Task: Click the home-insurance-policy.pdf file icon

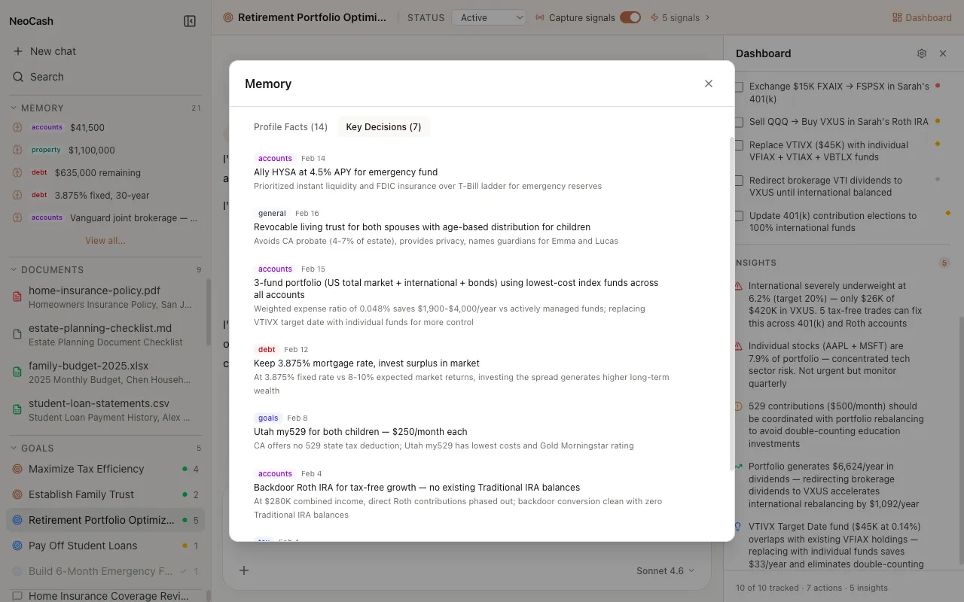Action: [x=17, y=296]
